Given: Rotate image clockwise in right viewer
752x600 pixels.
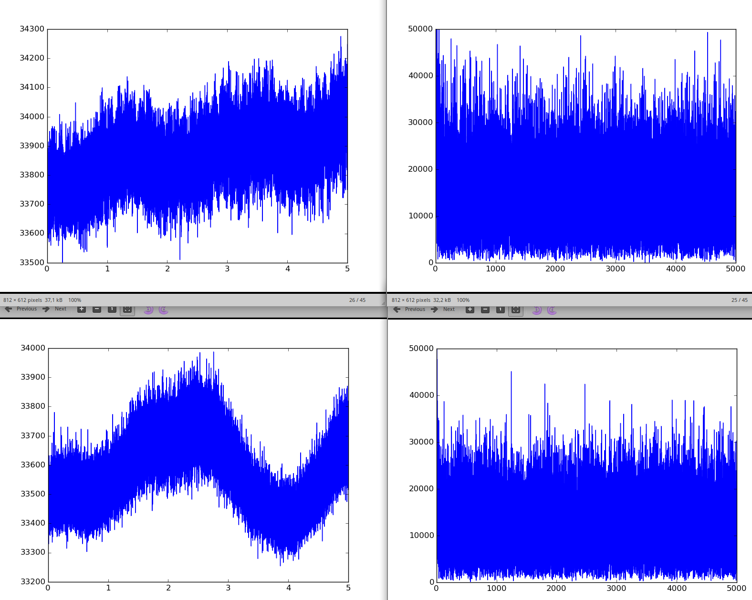Looking at the screenshot, I should click(x=552, y=310).
